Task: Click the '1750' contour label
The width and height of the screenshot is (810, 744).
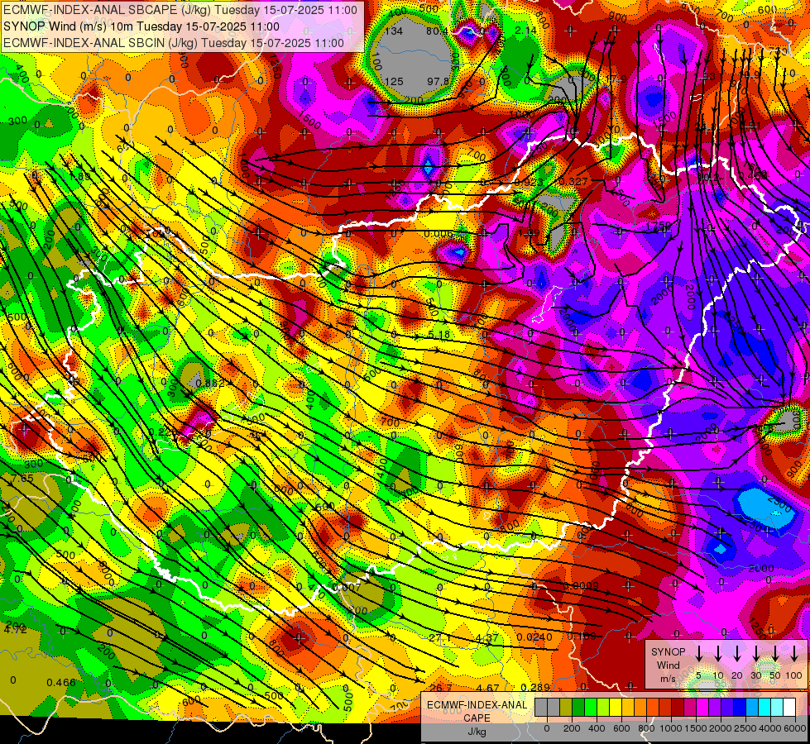Action: (659, 227)
